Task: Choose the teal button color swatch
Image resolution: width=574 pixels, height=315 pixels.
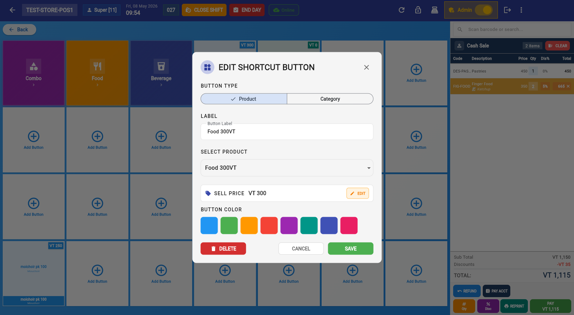Action: point(309,225)
